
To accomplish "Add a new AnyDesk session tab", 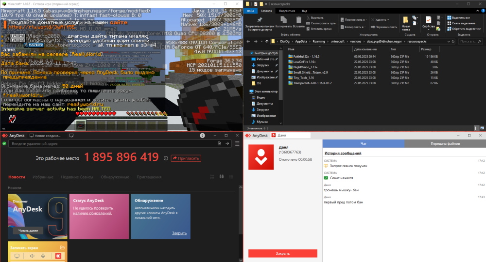I will point(71,135).
